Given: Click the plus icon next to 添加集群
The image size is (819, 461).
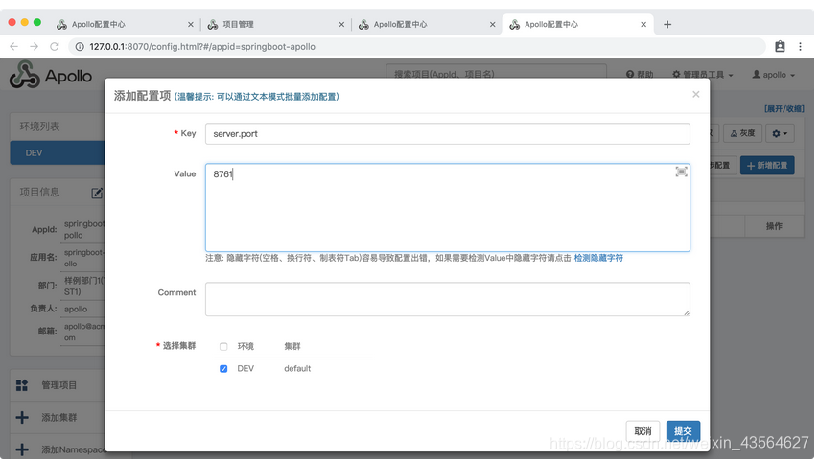Looking at the screenshot, I should pos(22,417).
